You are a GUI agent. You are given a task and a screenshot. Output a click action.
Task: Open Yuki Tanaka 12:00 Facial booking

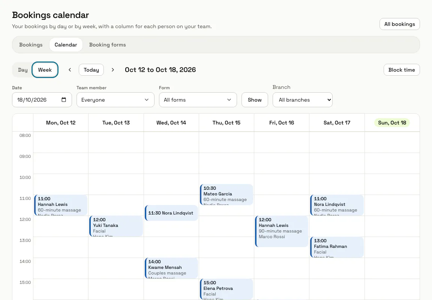(116, 226)
